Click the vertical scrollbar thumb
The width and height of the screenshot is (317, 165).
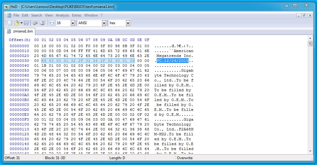point(310,43)
